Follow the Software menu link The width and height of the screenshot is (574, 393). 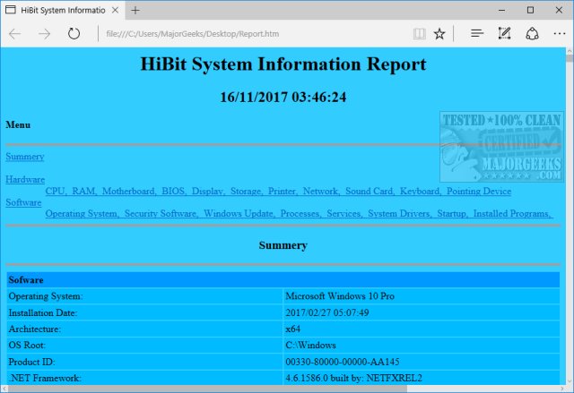coord(23,202)
